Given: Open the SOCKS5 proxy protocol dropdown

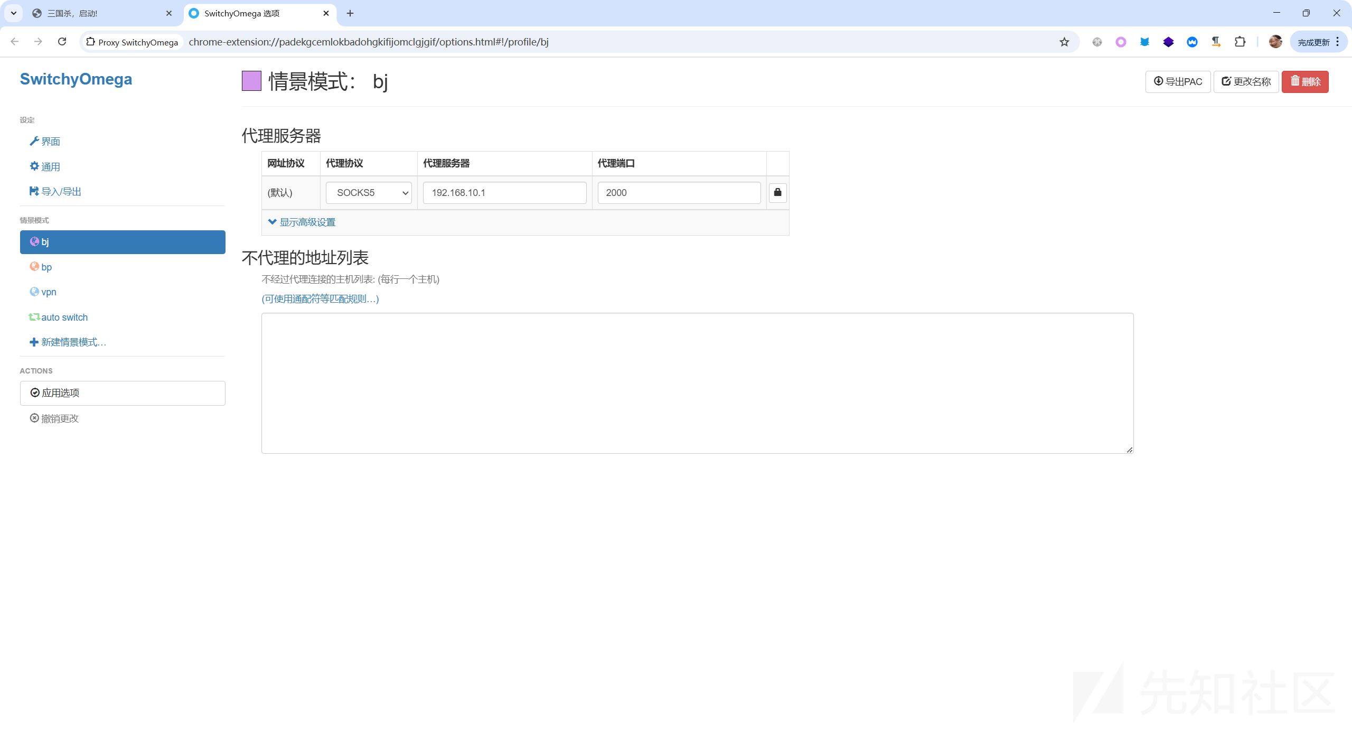Looking at the screenshot, I should click(x=369, y=193).
